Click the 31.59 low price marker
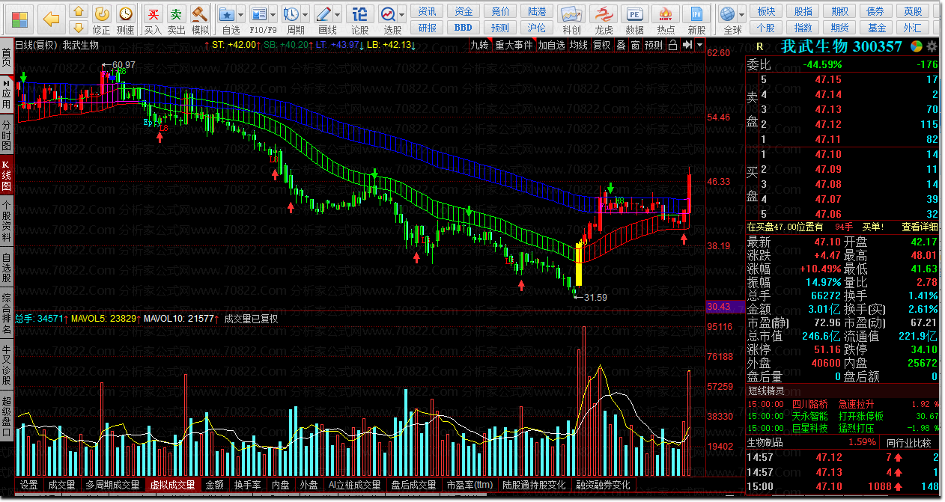The width and height of the screenshot is (945, 502). pos(595,298)
